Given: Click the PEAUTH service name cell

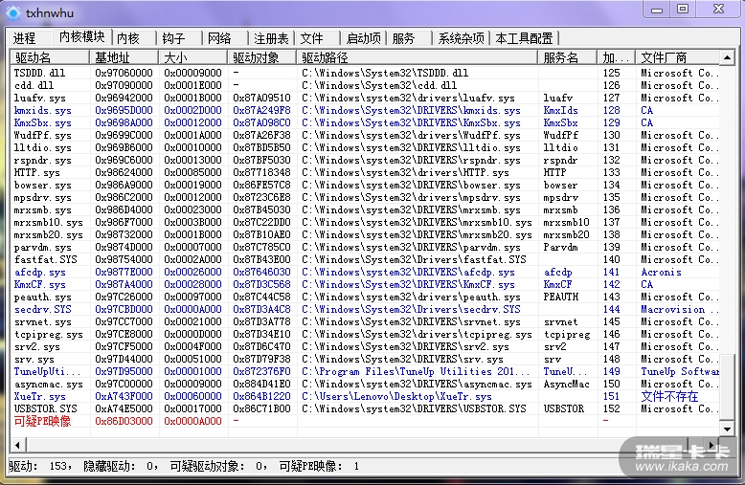Looking at the screenshot, I should [560, 297].
